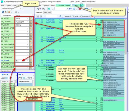Screen dimensions: 129x111
Task: Open the File menu
Action: (2, 5)
